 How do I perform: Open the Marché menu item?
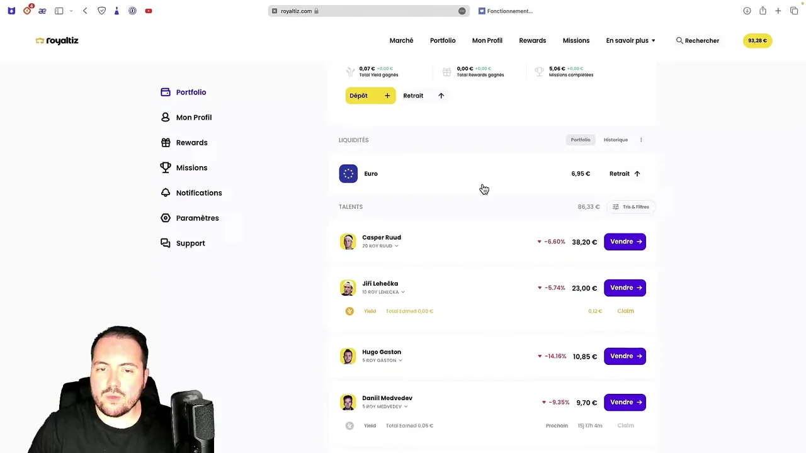click(x=401, y=40)
